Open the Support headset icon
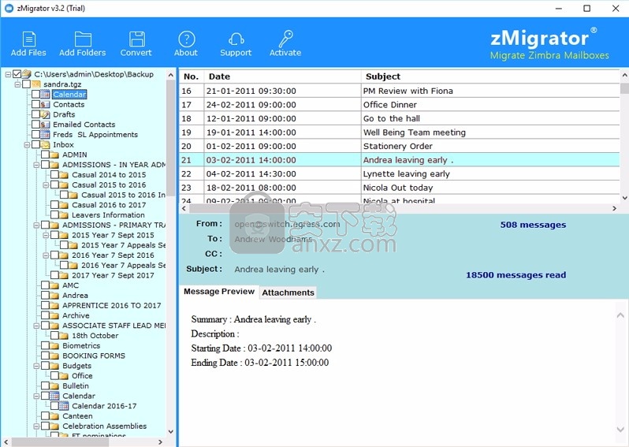629x447 pixels. [236, 39]
